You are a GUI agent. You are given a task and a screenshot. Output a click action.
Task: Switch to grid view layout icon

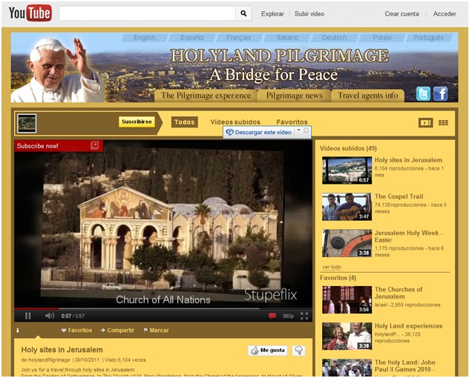[443, 122]
